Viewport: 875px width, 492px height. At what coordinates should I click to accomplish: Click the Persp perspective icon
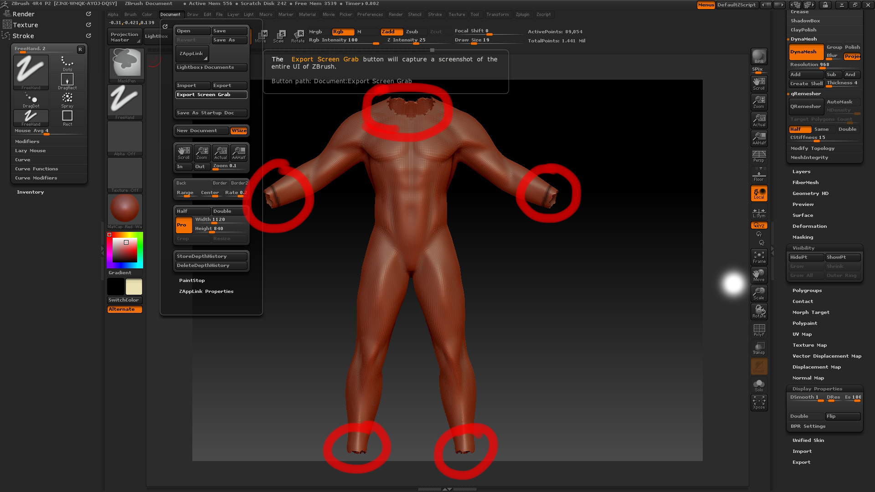pos(759,156)
